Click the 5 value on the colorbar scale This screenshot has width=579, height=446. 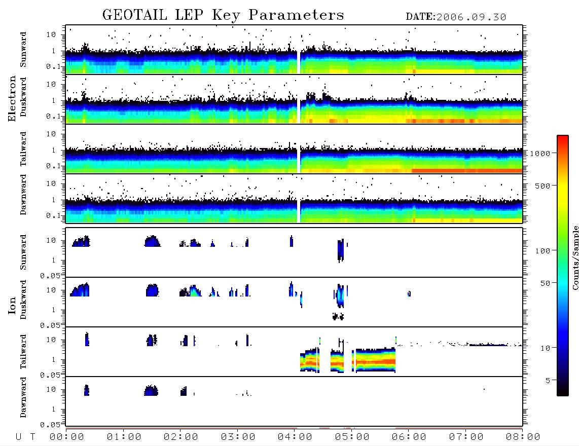click(548, 381)
